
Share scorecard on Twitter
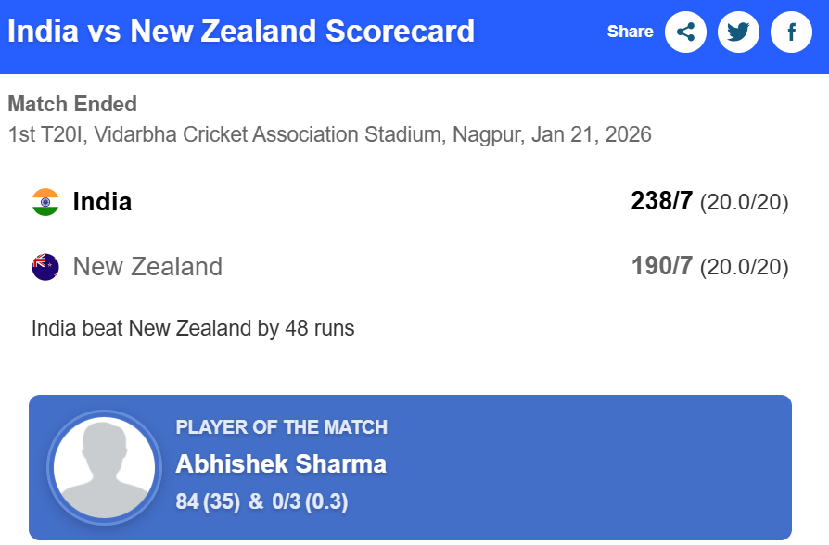tap(738, 32)
